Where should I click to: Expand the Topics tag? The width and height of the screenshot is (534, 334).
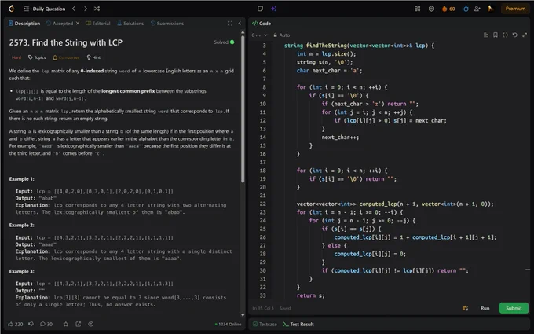point(37,57)
